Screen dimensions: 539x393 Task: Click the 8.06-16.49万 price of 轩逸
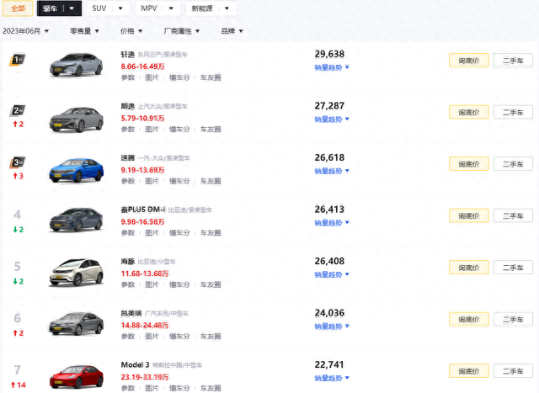(142, 66)
